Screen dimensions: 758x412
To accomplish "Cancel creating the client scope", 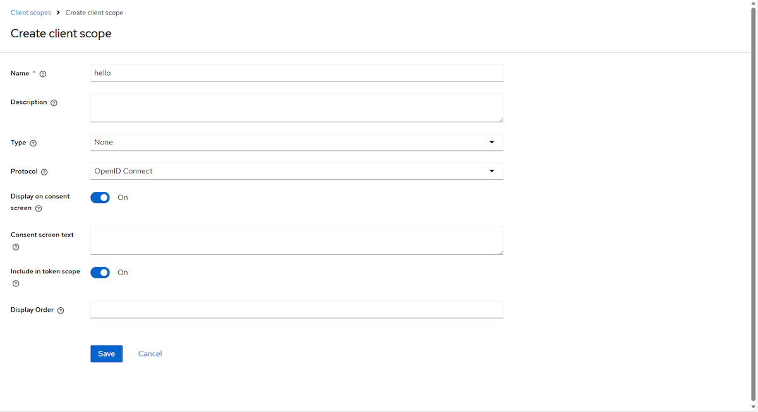I will tap(150, 354).
